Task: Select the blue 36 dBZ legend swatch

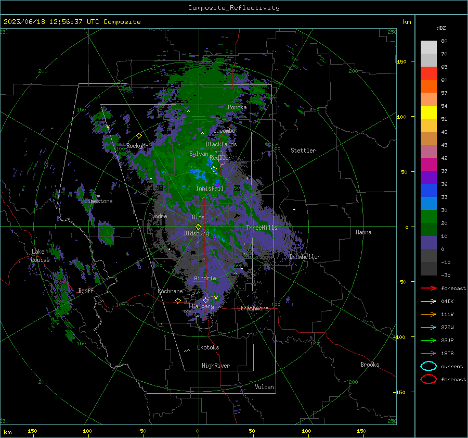Action: click(428, 190)
